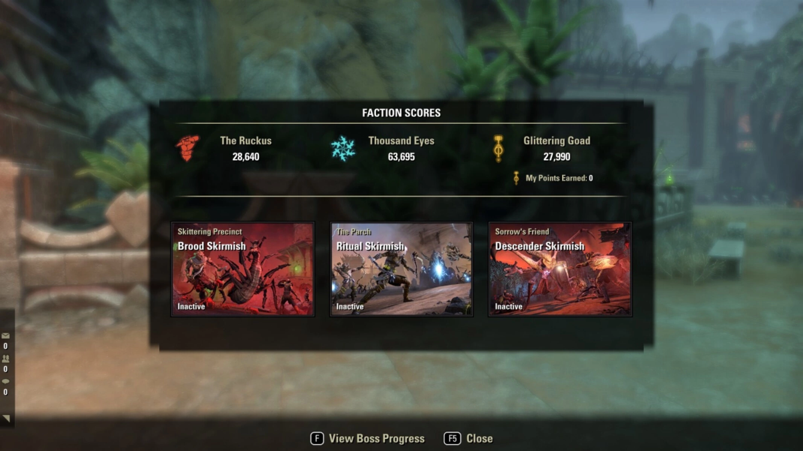
Task: Click the Thousand Eyes snowflake emblem
Action: [x=343, y=148]
